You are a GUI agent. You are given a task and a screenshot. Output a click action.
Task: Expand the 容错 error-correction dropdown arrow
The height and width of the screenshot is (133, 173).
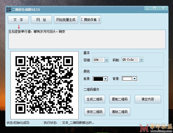[x=106, y=60]
